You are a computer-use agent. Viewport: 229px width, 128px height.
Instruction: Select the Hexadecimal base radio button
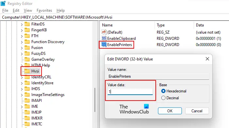(x=163, y=91)
